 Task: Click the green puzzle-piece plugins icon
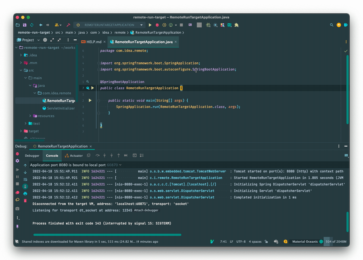(x=236, y=25)
